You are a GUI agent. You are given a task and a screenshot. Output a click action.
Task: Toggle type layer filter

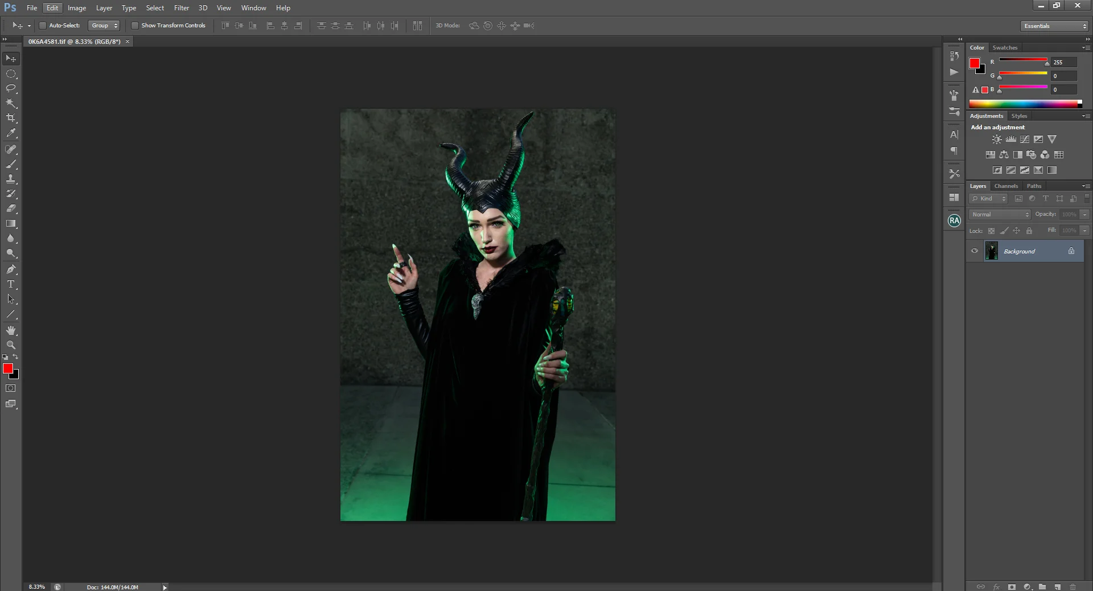click(1046, 199)
